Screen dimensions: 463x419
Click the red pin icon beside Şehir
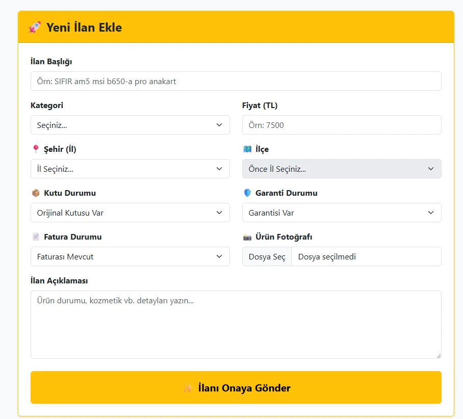click(36, 149)
